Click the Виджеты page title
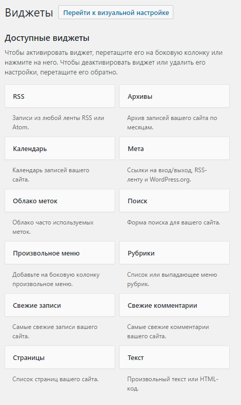 (29, 12)
